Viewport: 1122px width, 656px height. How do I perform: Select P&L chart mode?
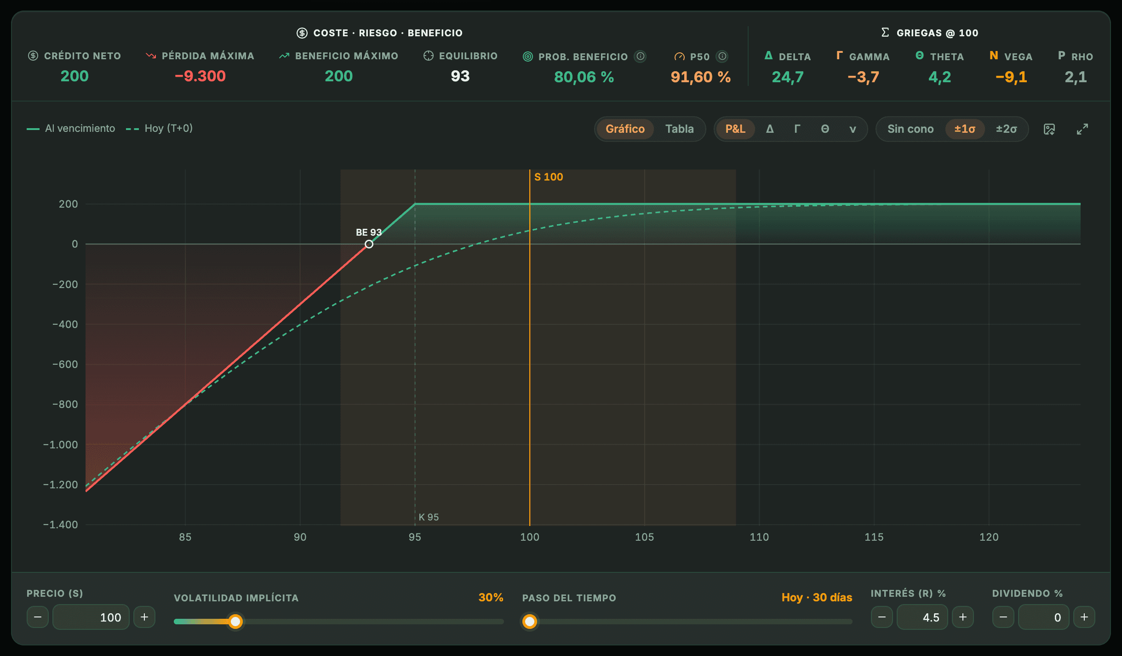(735, 129)
